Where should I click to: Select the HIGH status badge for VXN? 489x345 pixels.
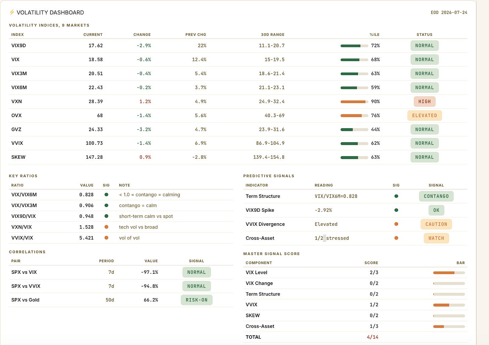425,101
